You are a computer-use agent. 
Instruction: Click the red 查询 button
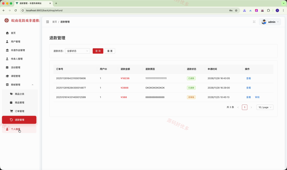[x=98, y=51]
